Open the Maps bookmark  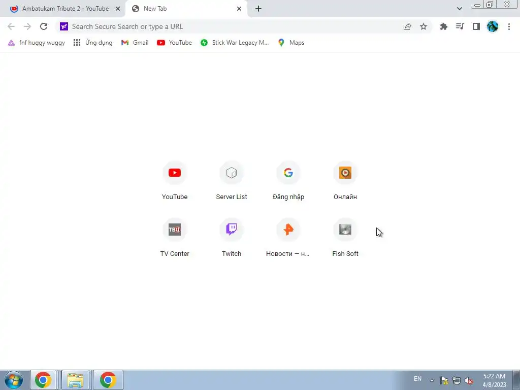coord(291,43)
